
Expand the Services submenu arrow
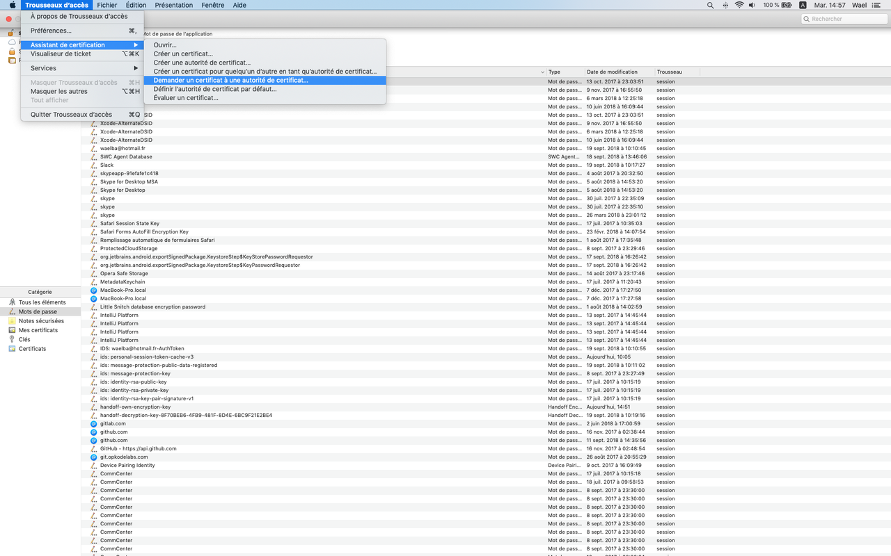136,68
